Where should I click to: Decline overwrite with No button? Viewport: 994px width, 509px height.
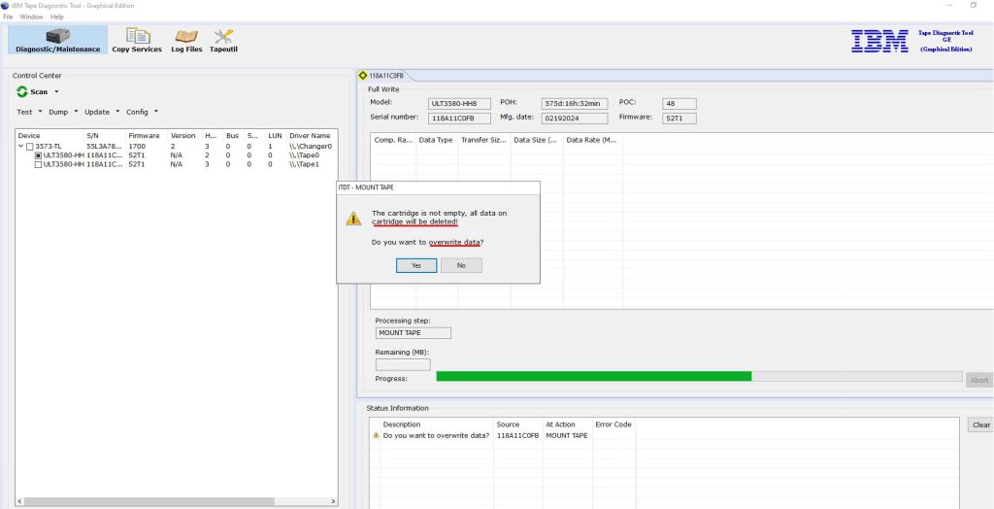pos(461,265)
